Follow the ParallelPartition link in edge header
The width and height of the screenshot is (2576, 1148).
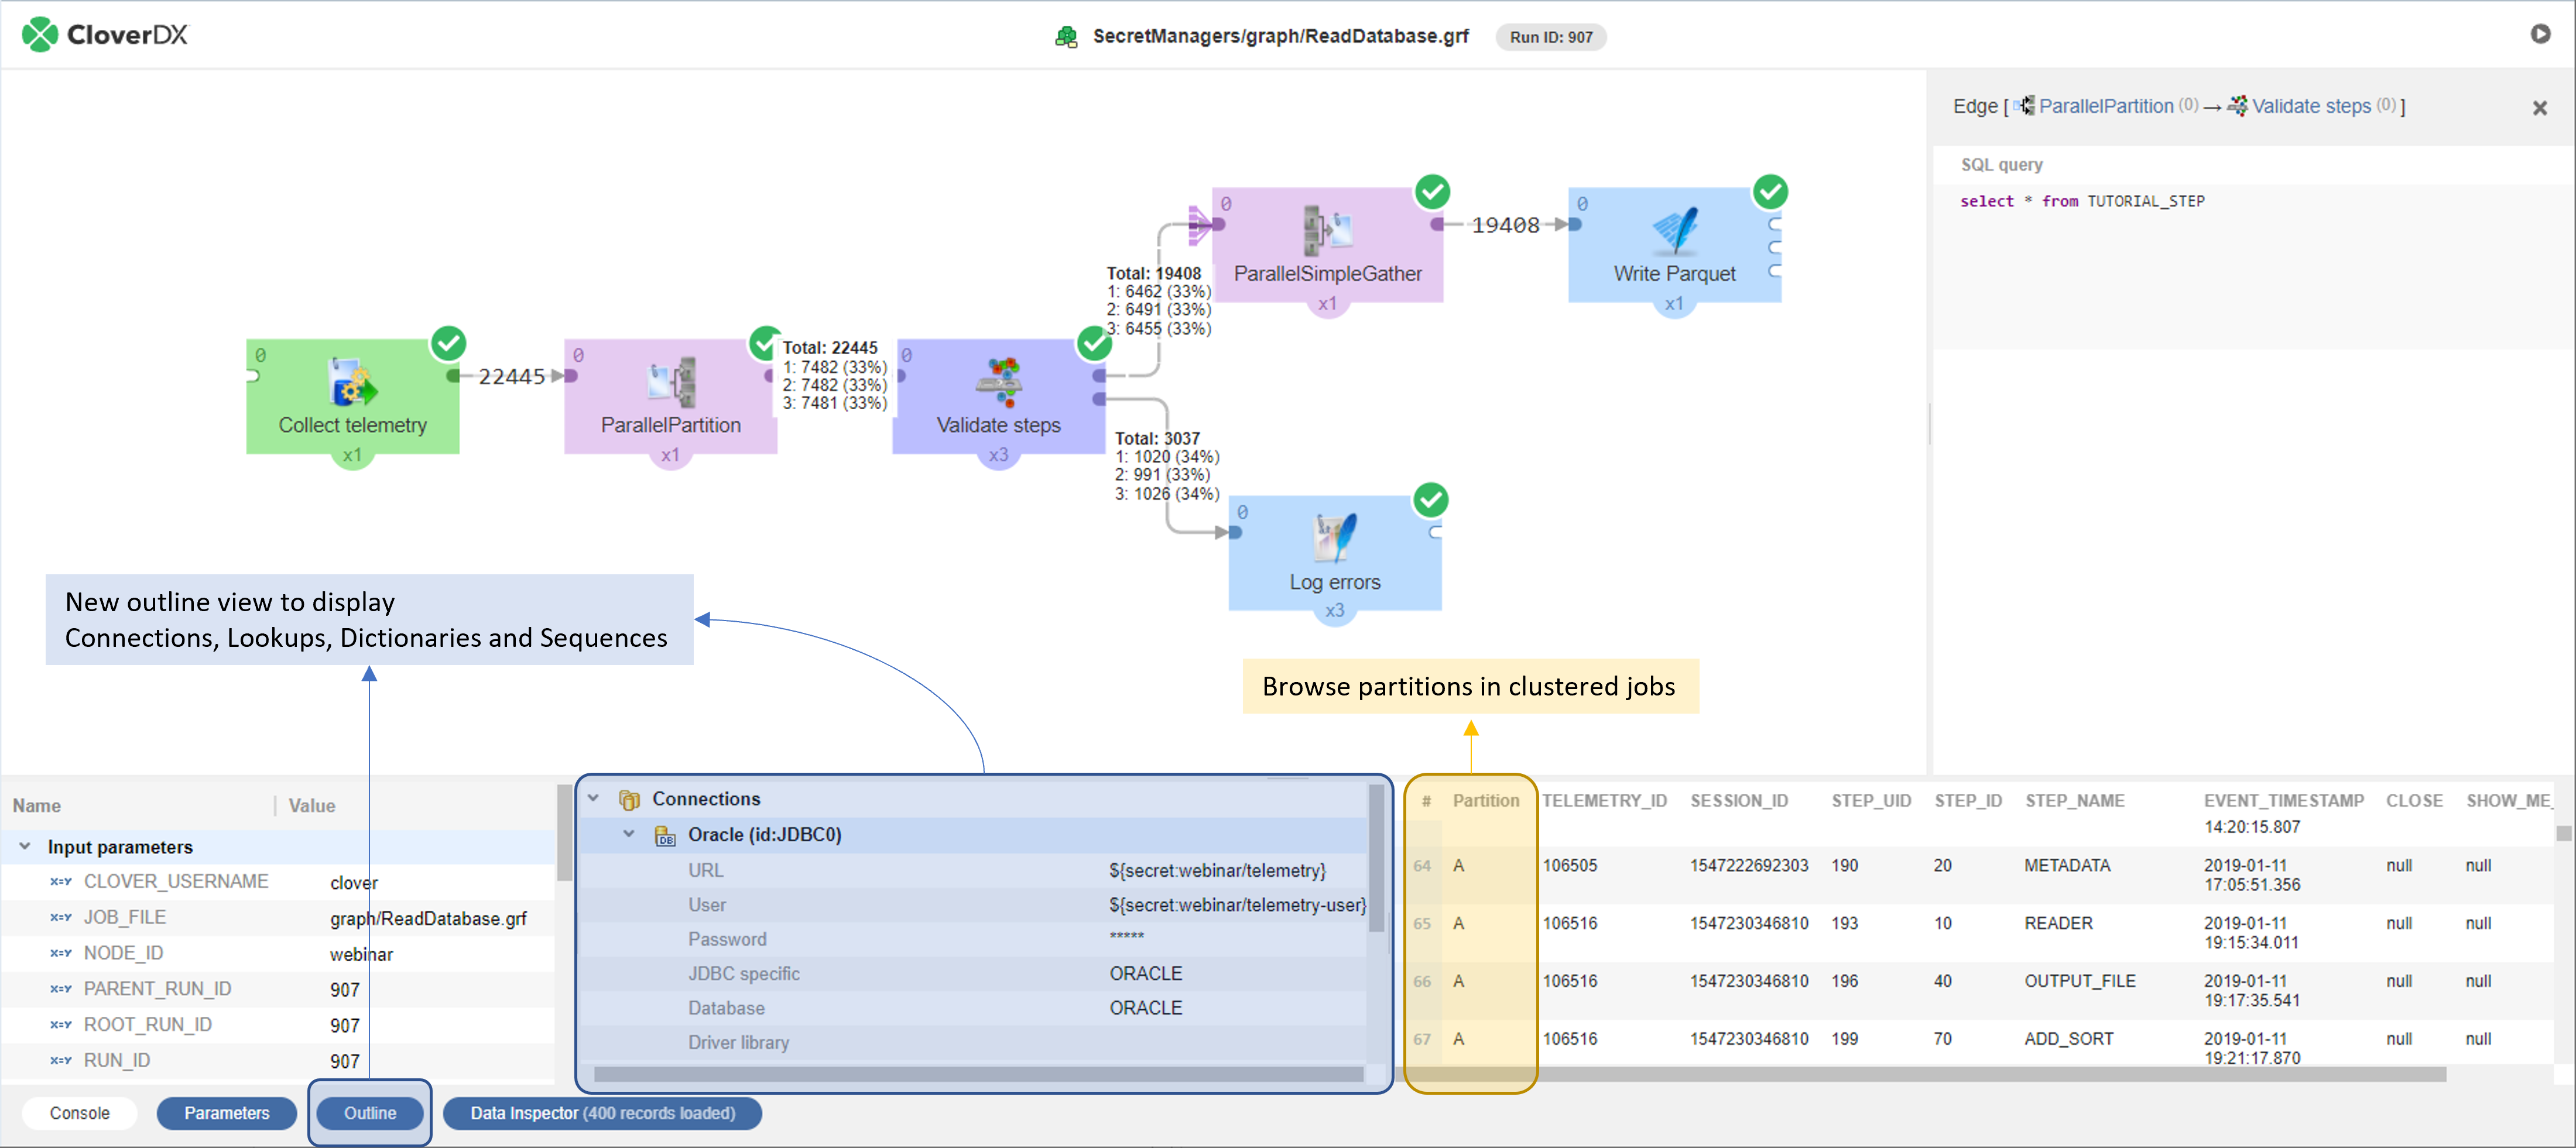pos(2105,106)
